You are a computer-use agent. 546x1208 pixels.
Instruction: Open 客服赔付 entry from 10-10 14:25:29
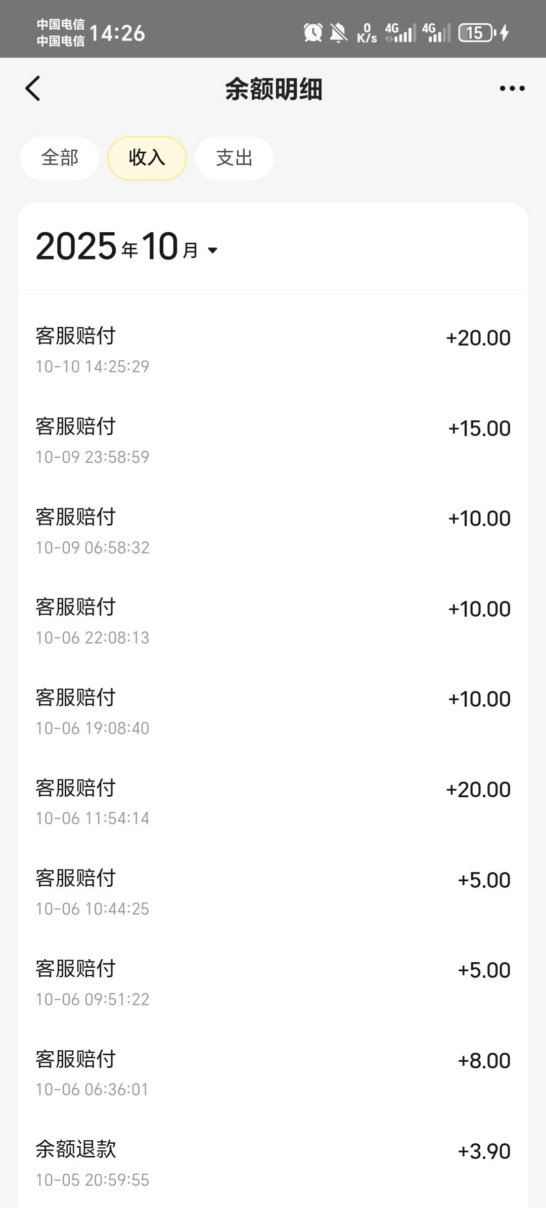[273, 350]
